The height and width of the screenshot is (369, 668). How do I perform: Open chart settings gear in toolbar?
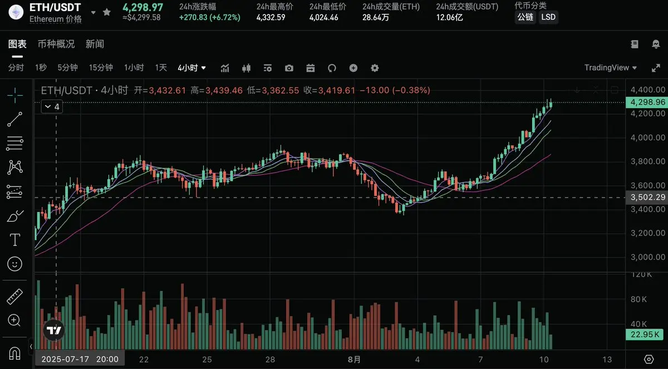375,68
